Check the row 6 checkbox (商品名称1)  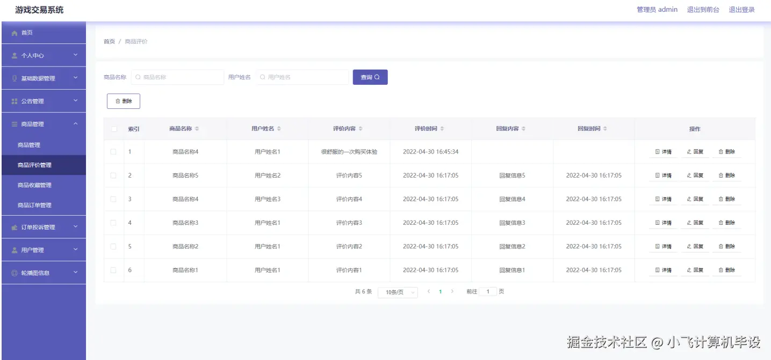pos(113,270)
